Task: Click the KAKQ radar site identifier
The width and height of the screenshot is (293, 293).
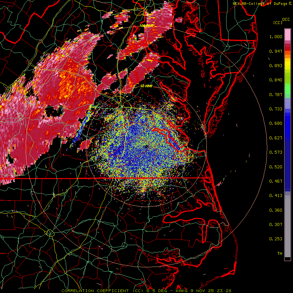Action: tap(182, 291)
